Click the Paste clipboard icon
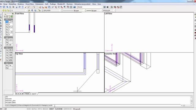196x110 pixels. click(x=23, y=7)
